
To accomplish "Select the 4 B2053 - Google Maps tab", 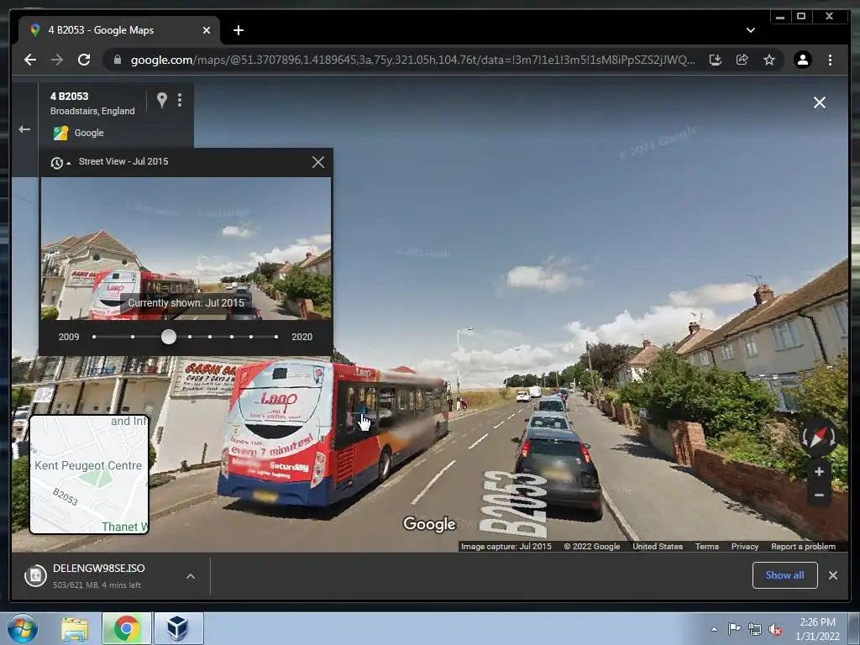I will tap(119, 30).
